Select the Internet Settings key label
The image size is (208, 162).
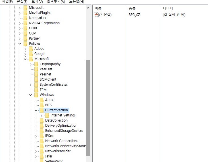[63, 115]
